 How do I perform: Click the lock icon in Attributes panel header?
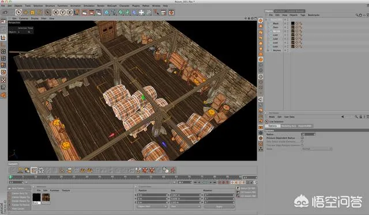(x=361, y=117)
